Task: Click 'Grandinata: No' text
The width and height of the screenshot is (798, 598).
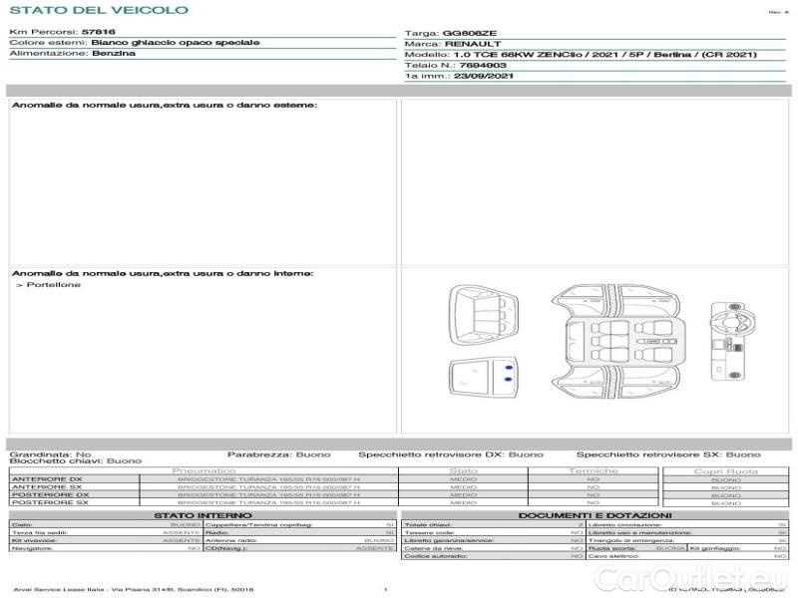Action: coord(50,454)
